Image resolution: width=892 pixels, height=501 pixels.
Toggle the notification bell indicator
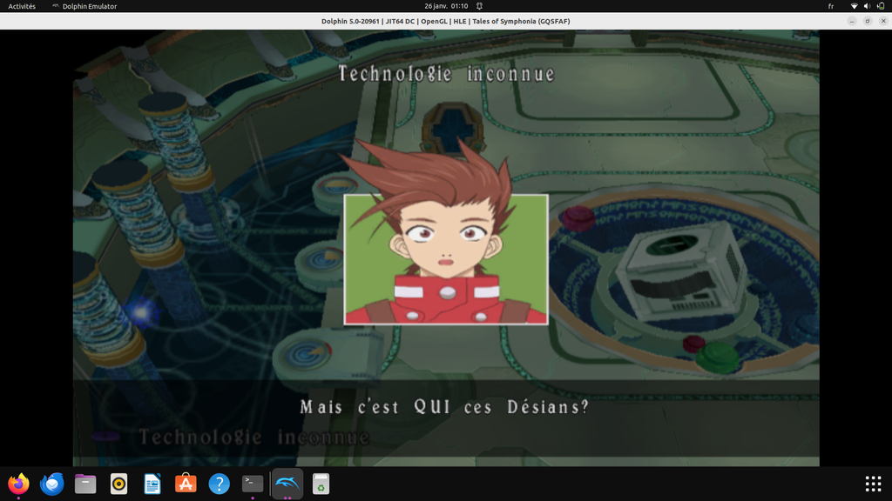[x=479, y=6]
